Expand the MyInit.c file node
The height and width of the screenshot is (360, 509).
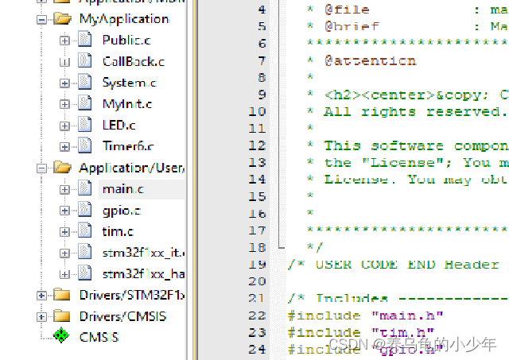click(64, 104)
